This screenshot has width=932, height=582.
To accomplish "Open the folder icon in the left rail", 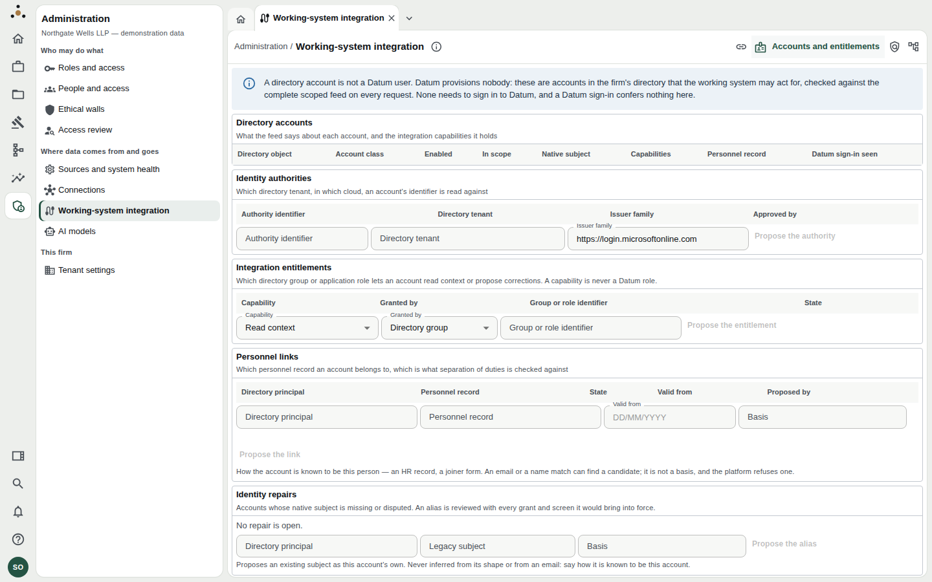I will coord(18,94).
